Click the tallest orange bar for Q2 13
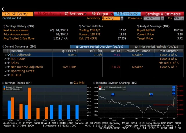 click(30, 103)
